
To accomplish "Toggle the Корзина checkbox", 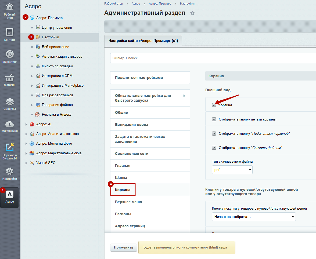I will [214, 105].
